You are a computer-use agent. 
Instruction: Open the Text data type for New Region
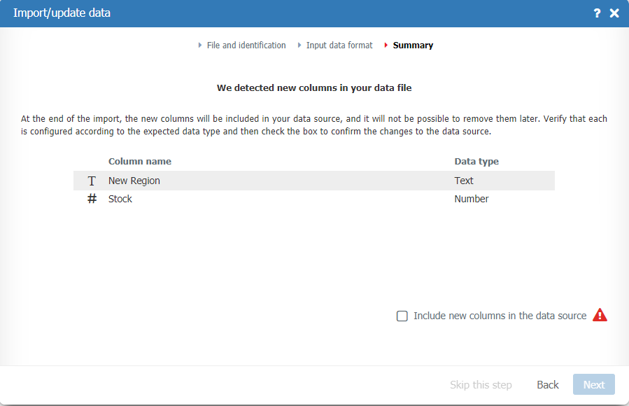[464, 181]
